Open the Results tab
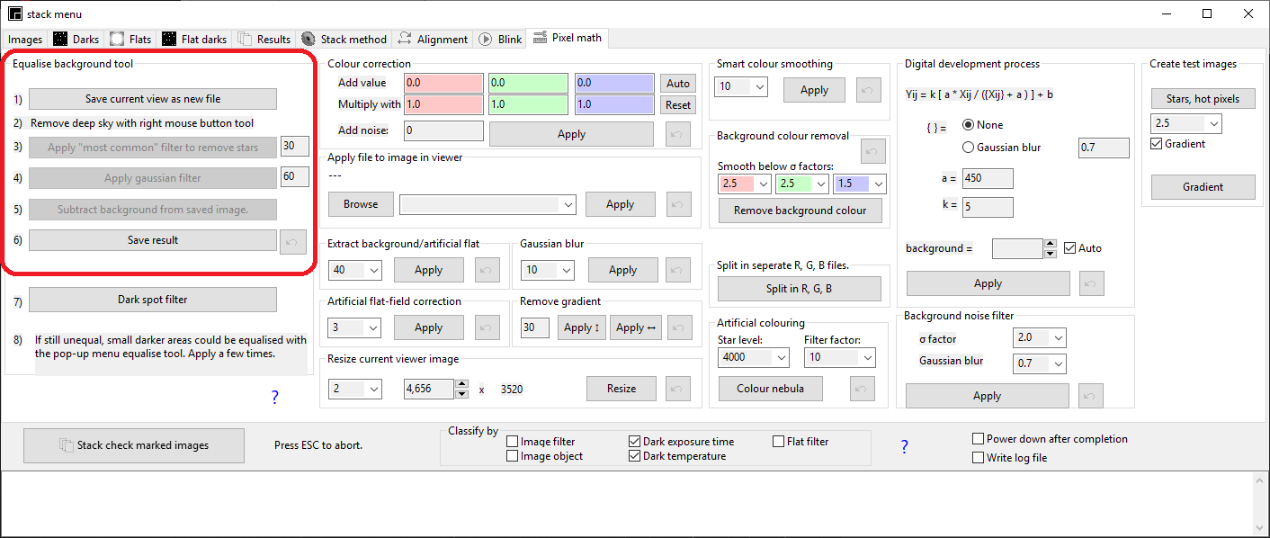Image resolution: width=1270 pixels, height=538 pixels. coord(264,40)
